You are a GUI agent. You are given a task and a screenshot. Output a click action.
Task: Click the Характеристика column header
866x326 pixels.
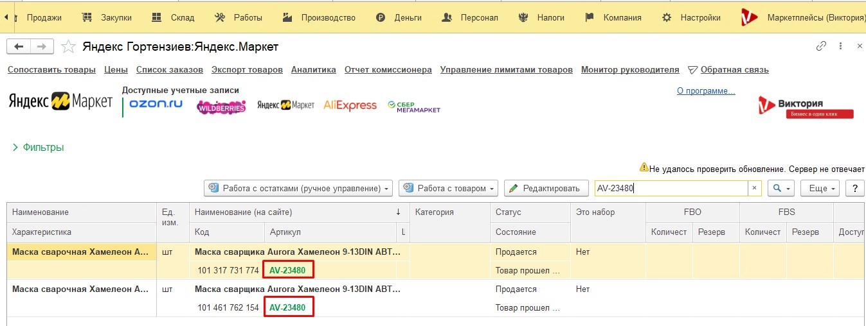(82, 232)
